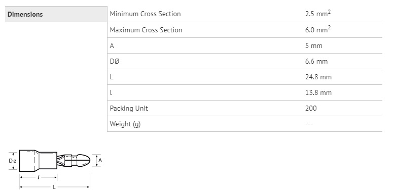Select the Maximum Cross Section label

click(146, 30)
